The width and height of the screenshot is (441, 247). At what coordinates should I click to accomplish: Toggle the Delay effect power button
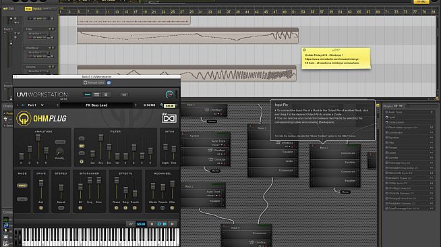125,208
